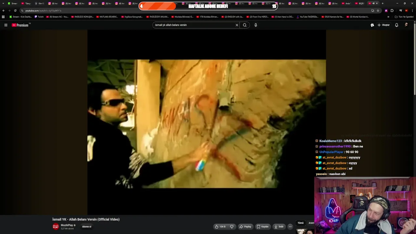This screenshot has width=416, height=234.
Task: Open the Iron Hand vs DO bookmark
Action: tap(282, 17)
